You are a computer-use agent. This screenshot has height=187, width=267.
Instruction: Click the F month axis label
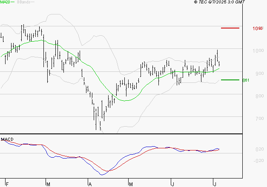point(7,184)
